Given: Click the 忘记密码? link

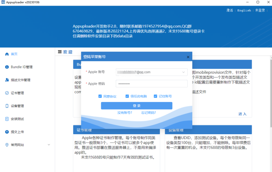Looking at the screenshot, I should (148, 113).
